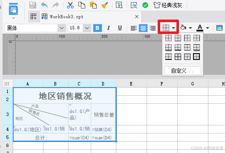225x153 pixels.
Task: Undo the last action
Action: click(x=44, y=5)
